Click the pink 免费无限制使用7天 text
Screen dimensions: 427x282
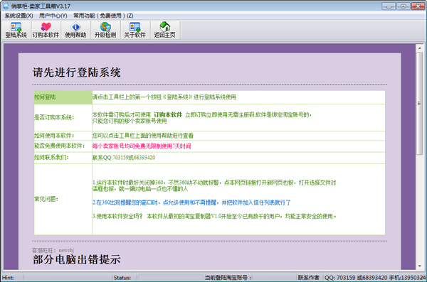pyautogui.click(x=142, y=146)
